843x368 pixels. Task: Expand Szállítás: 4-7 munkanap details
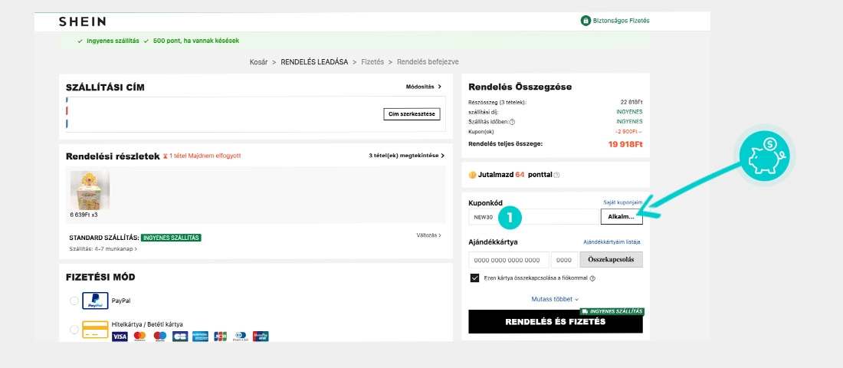pos(103,249)
